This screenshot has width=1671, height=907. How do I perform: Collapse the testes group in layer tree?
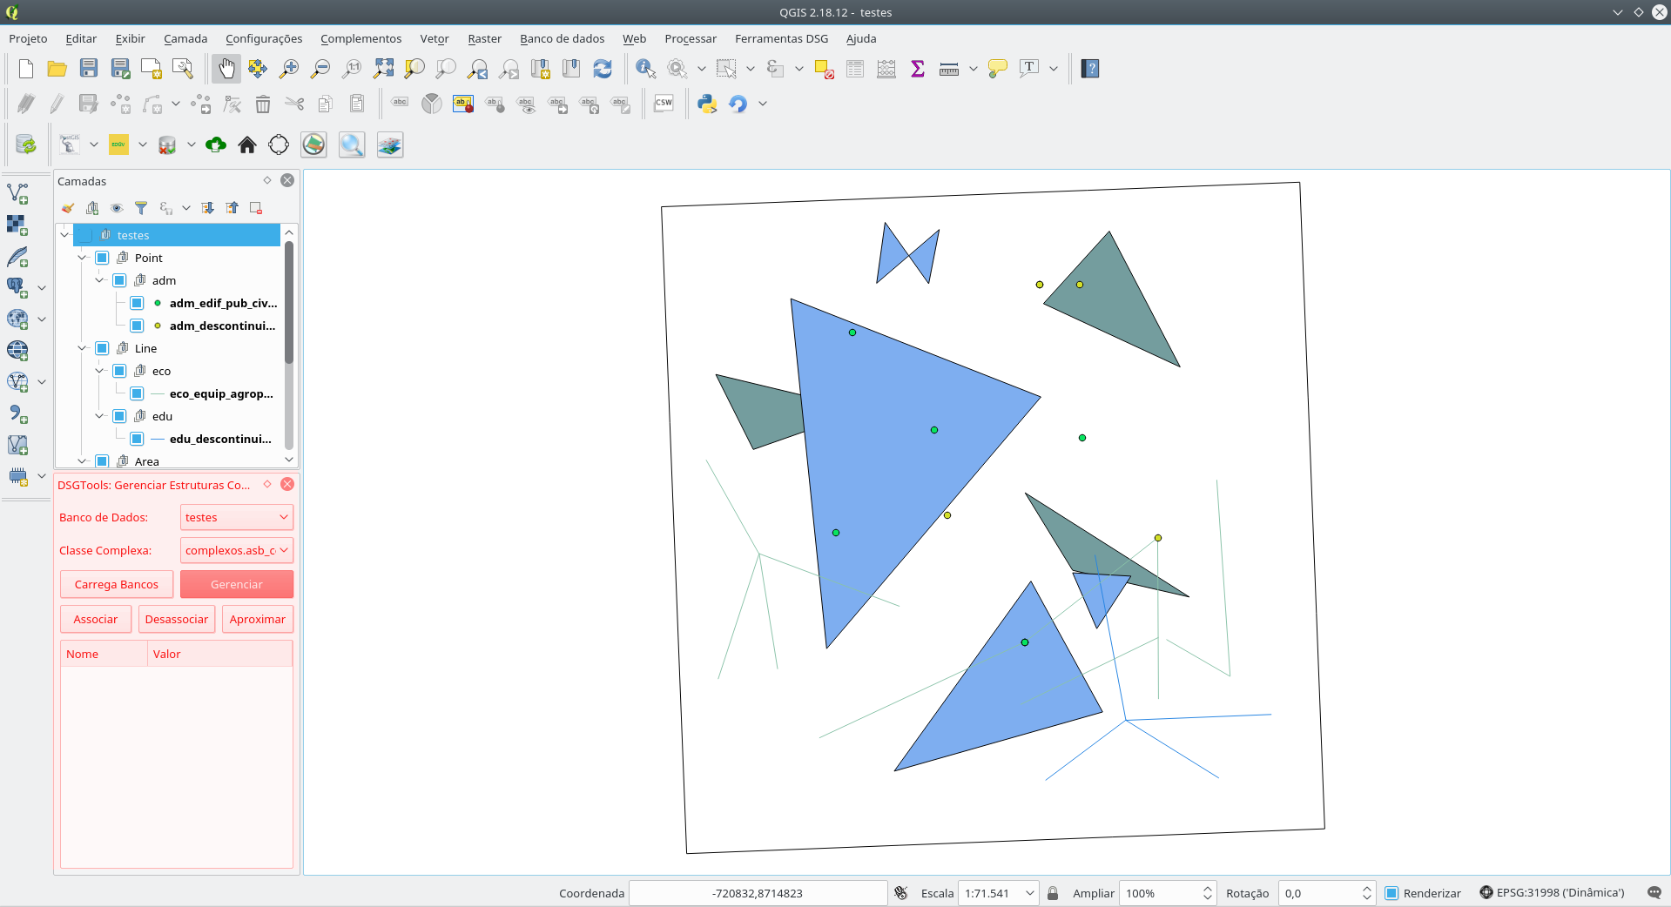pyautogui.click(x=64, y=235)
